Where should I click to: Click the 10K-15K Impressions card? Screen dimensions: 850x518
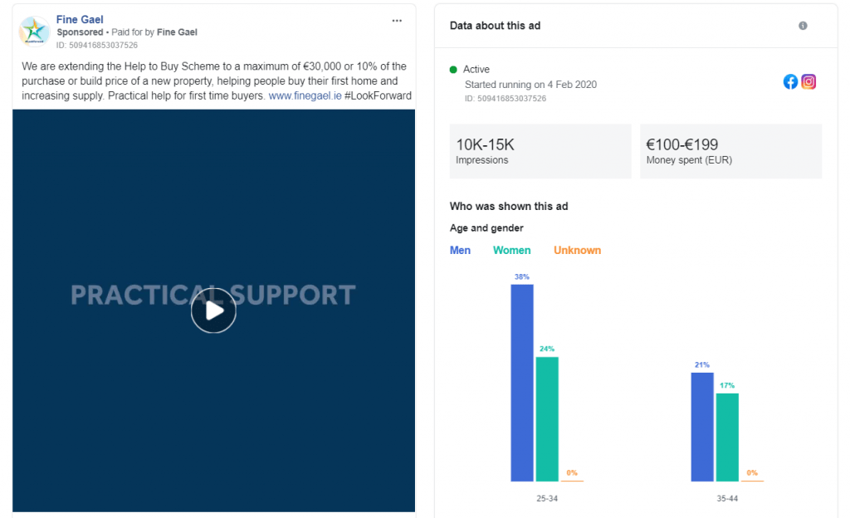(540, 151)
